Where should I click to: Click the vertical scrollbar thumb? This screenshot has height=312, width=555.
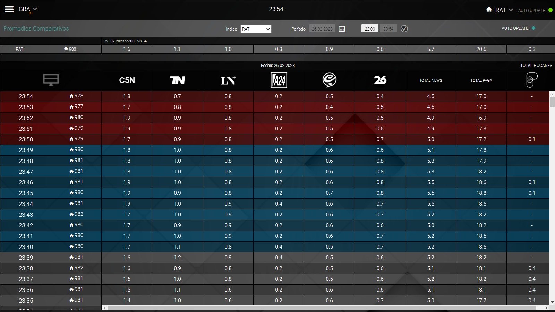[x=552, y=102]
